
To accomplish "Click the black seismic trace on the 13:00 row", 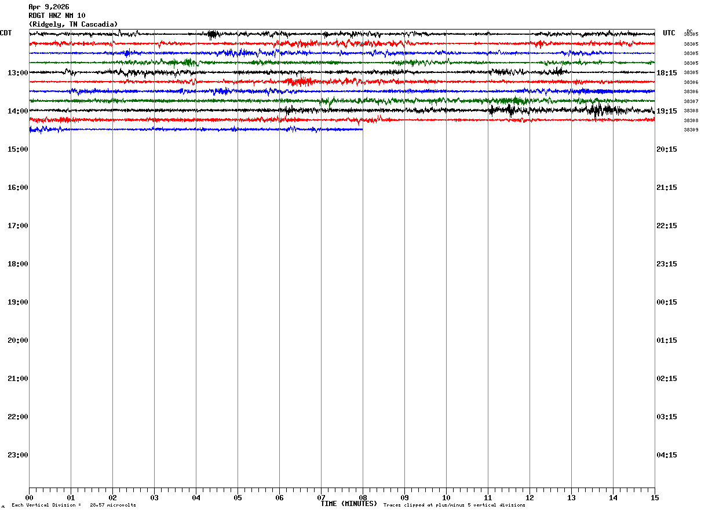I will pos(342,72).
